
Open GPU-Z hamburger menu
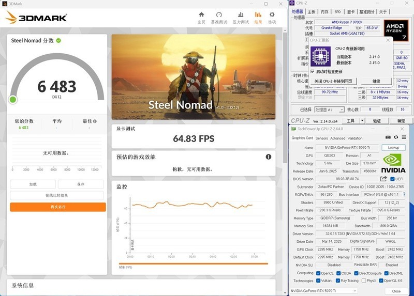[404, 137]
